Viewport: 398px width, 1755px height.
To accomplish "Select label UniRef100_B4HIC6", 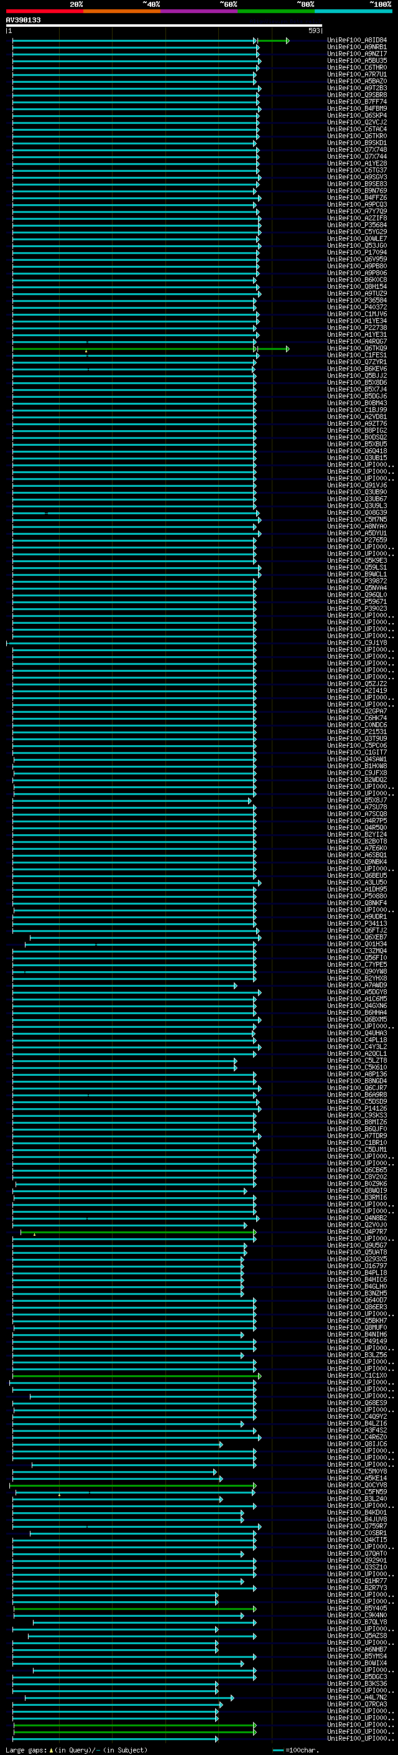I will pos(357,1279).
